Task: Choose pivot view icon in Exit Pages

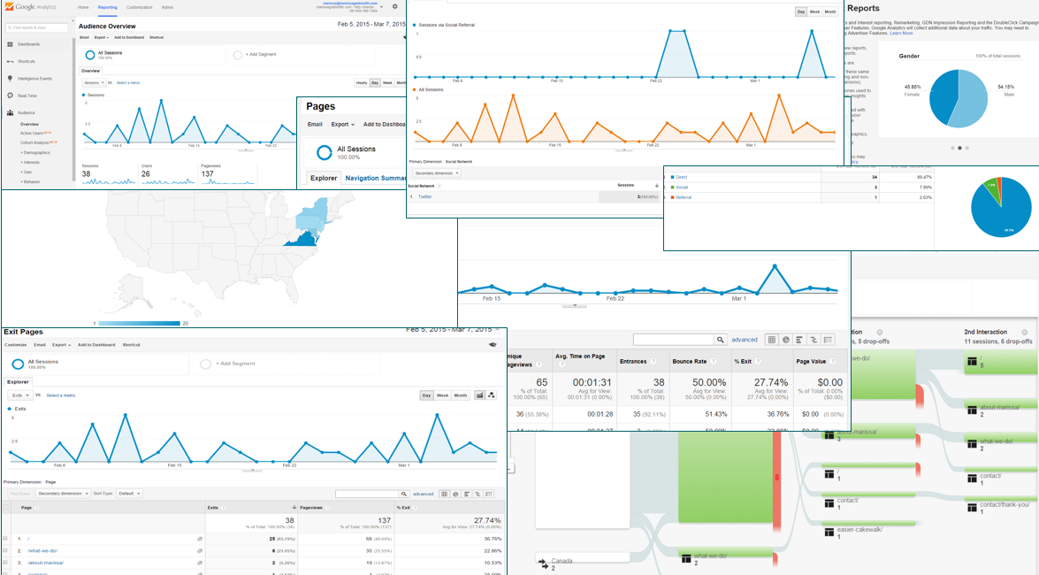Action: coord(489,494)
